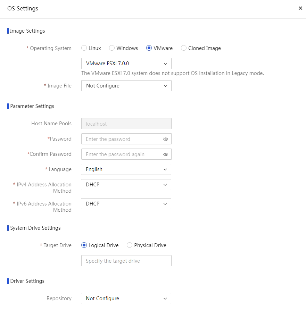Expand the Repository dropdown in Driver Settings

click(x=126, y=298)
